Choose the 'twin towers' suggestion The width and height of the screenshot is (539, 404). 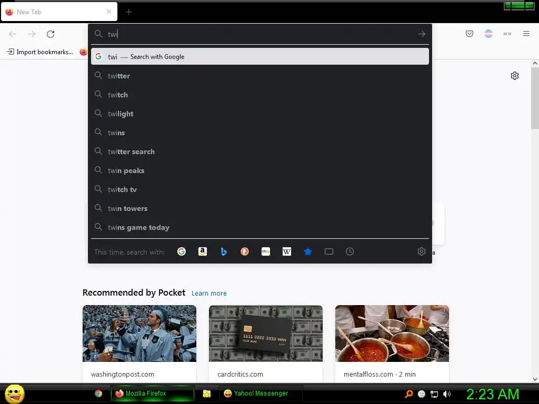(x=260, y=208)
